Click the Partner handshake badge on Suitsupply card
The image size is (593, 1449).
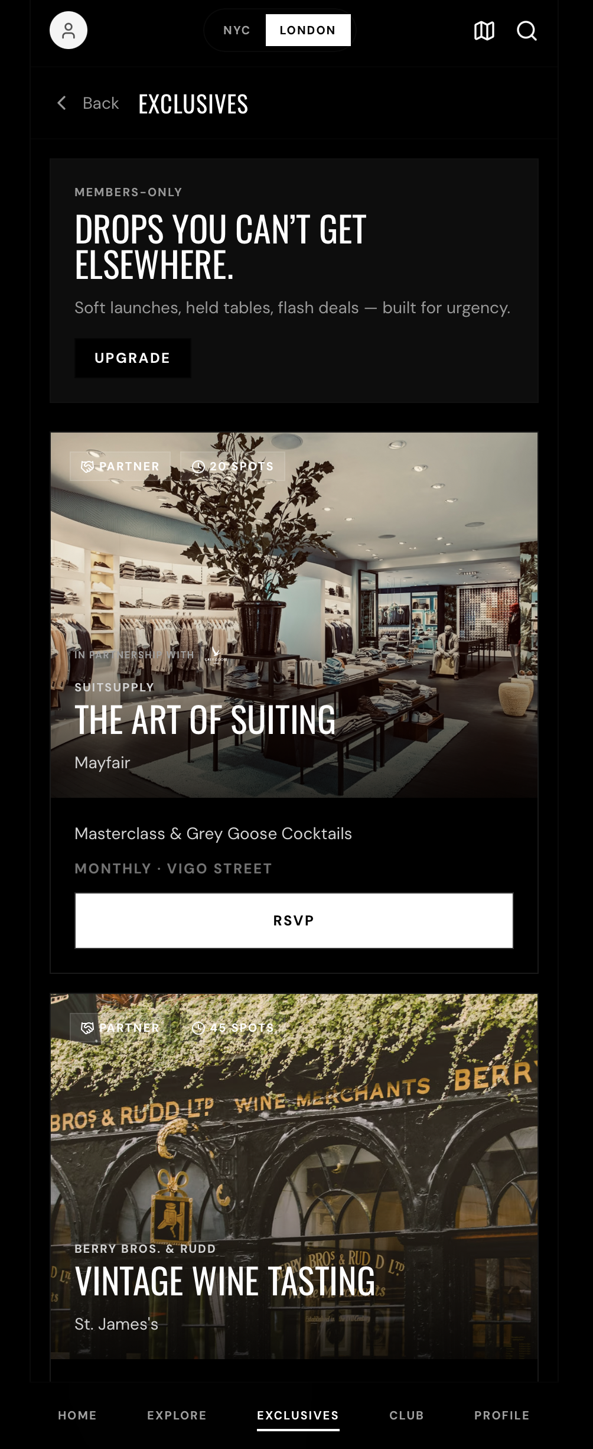point(120,466)
